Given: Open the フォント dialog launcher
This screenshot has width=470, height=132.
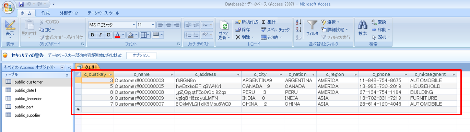Looking at the screenshot, I should coord(178,44).
